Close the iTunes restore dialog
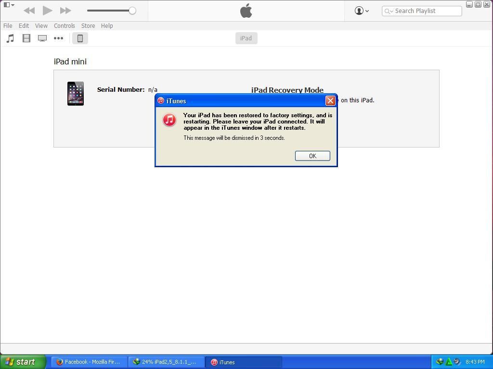493x369 pixels. coord(330,100)
